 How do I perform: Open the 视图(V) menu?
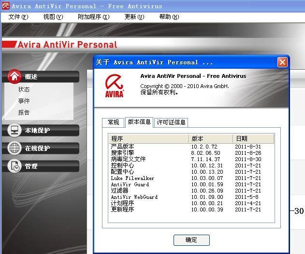53,16
